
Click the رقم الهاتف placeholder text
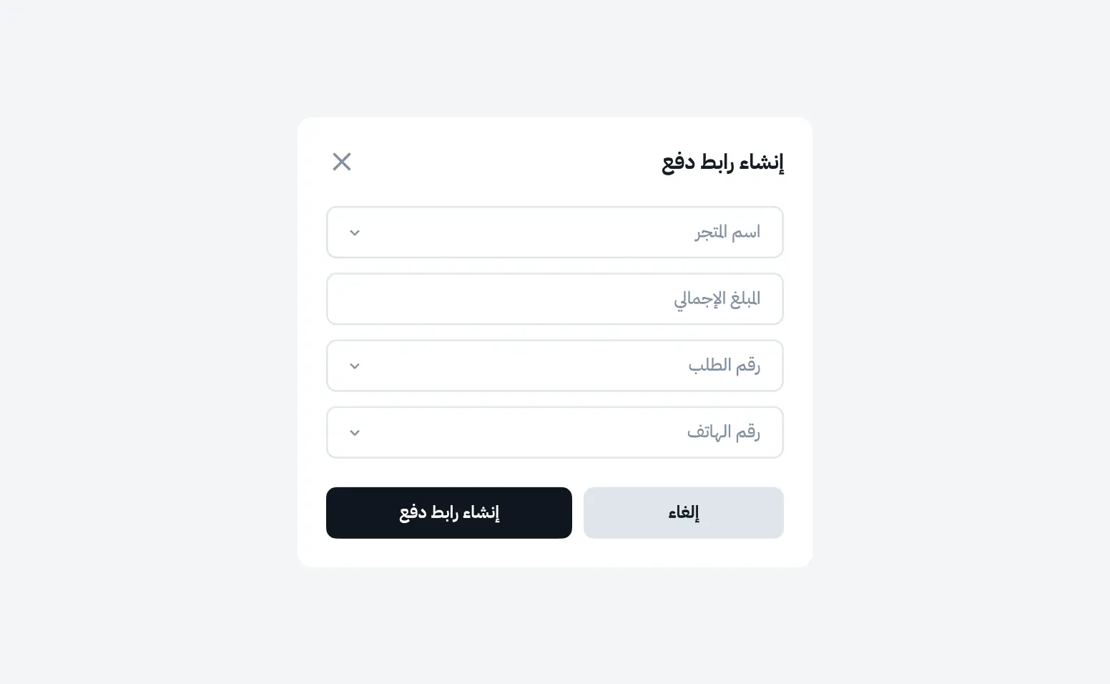point(723,432)
